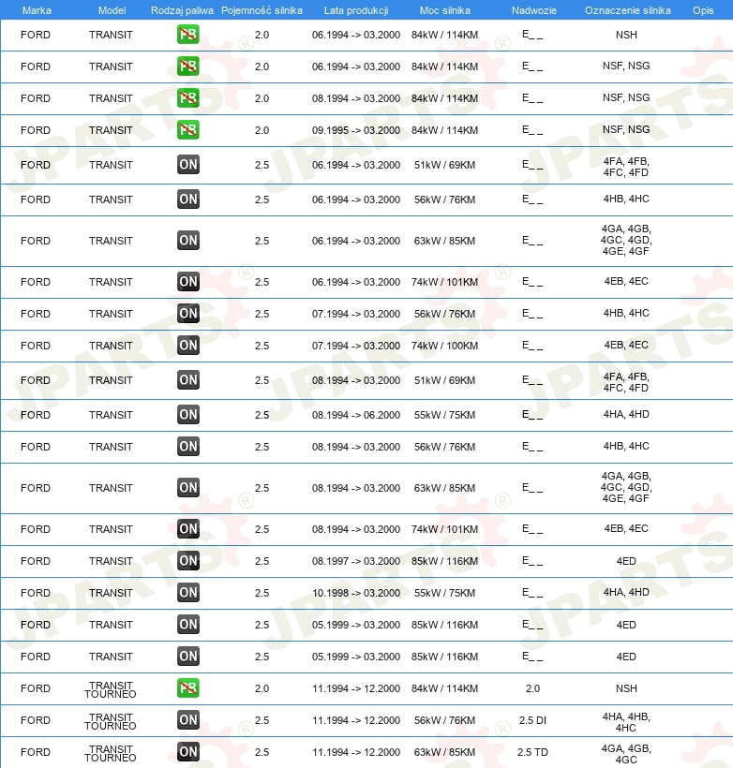
Task: Select the 10.1998 -> 03.2000 production date cell
Action: [x=356, y=593]
